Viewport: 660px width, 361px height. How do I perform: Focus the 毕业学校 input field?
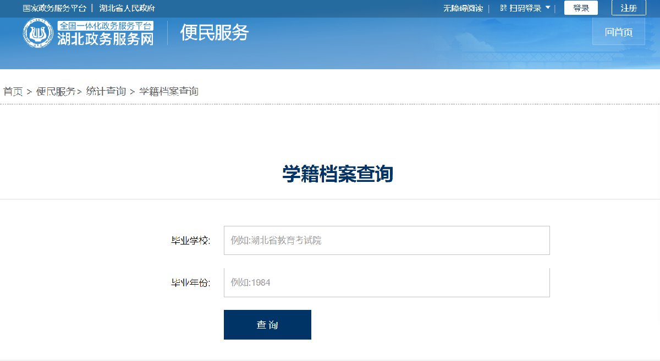click(x=387, y=240)
